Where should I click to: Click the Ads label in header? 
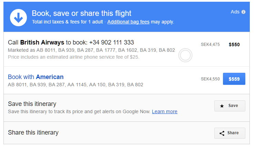pyautogui.click(x=235, y=12)
